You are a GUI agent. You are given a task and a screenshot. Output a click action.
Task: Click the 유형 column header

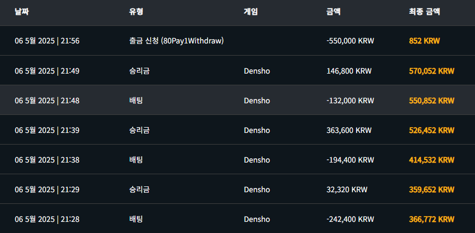pos(136,11)
